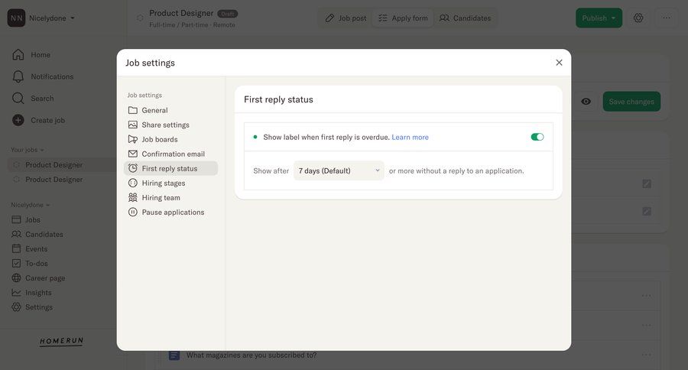The width and height of the screenshot is (688, 370).
Task: Click the Publish button
Action: tap(599, 18)
